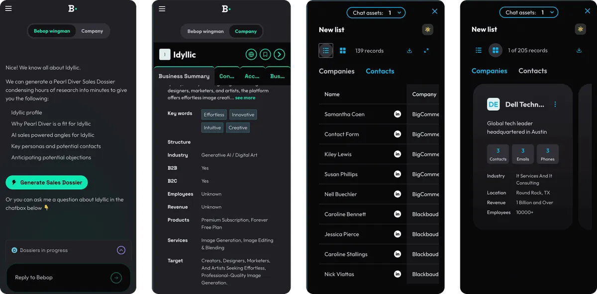Screen dimensions: 597x294
Task: Click 3 Phones button on Dell card
Action: (x=548, y=154)
